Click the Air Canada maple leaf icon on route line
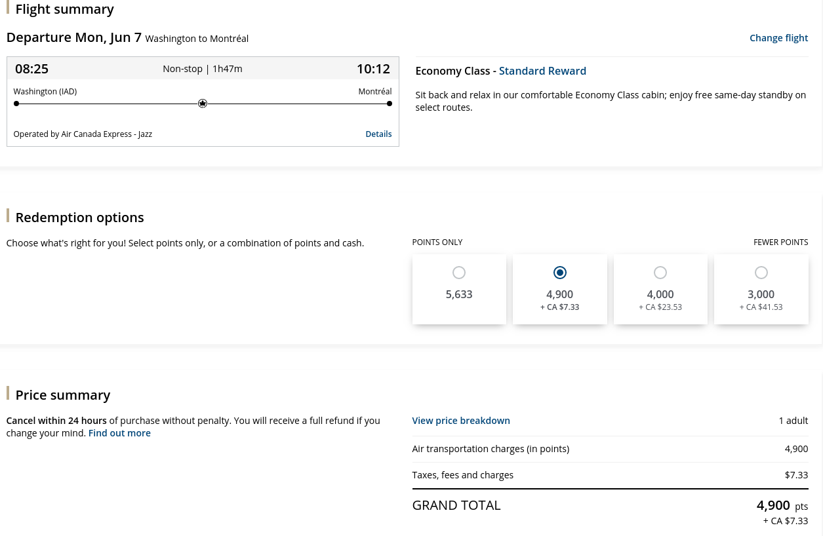Image resolution: width=823 pixels, height=536 pixels. click(x=203, y=104)
